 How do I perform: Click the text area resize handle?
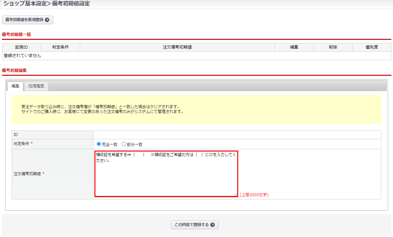point(236,194)
